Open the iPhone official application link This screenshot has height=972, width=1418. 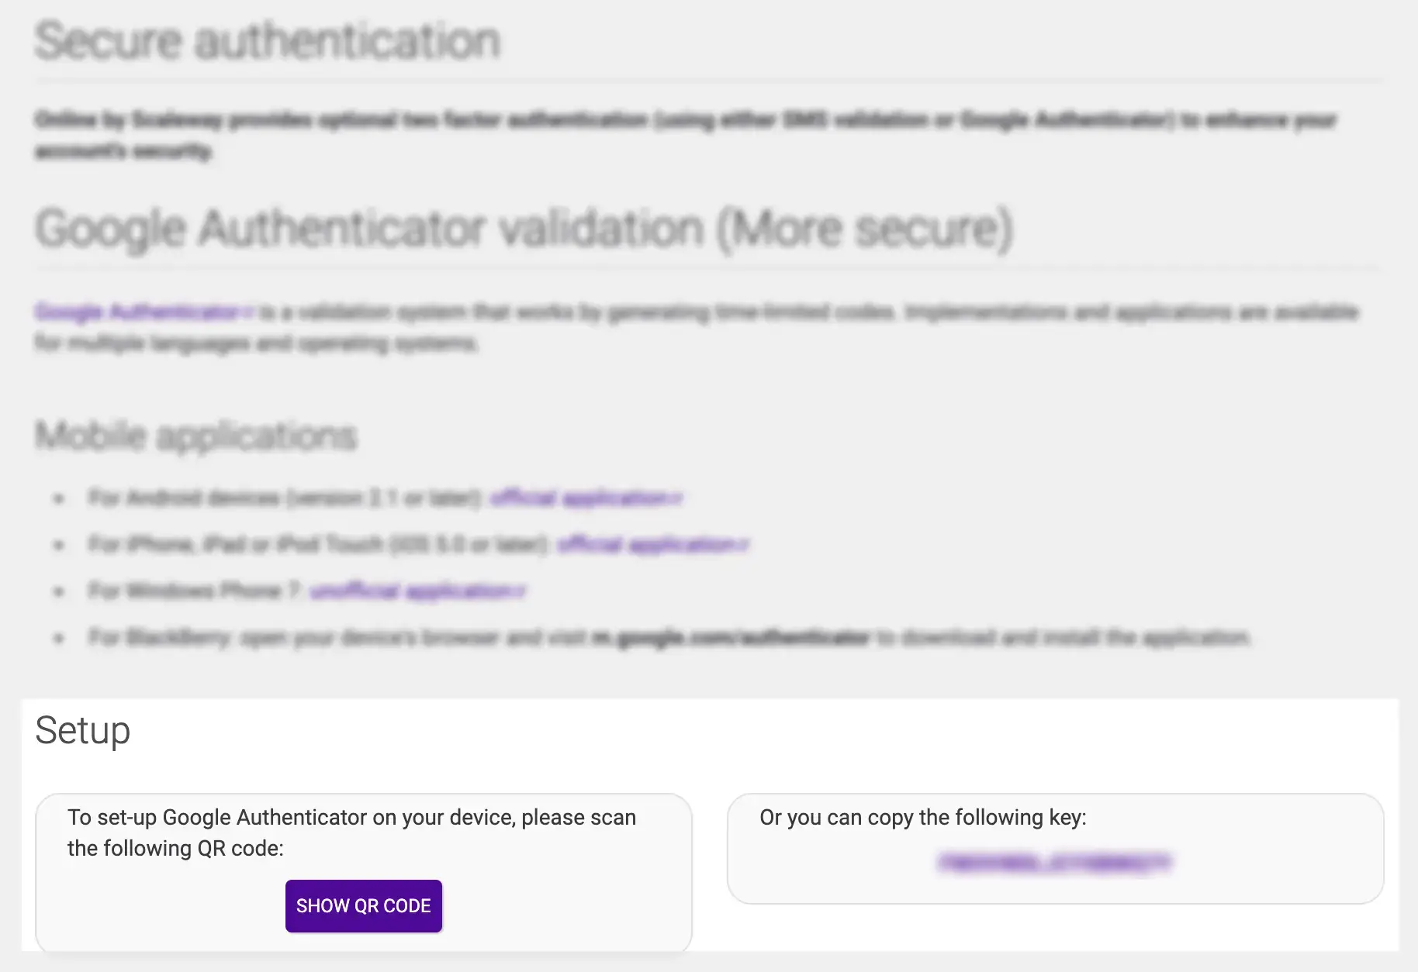coord(646,544)
